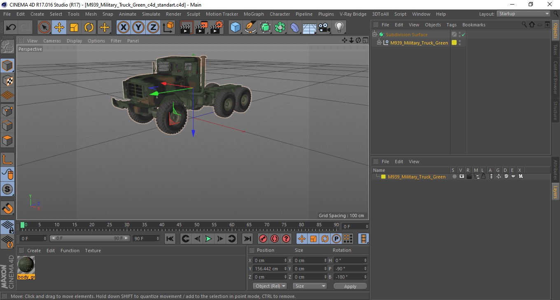Toggle layer lock icon in Layers
The image size is (560, 300).
(x=484, y=176)
